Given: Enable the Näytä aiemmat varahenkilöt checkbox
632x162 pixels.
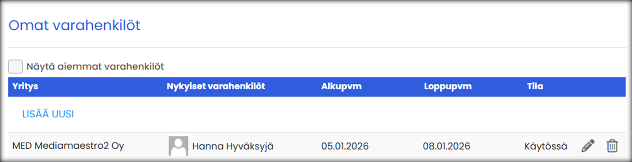Looking at the screenshot, I should point(15,66).
